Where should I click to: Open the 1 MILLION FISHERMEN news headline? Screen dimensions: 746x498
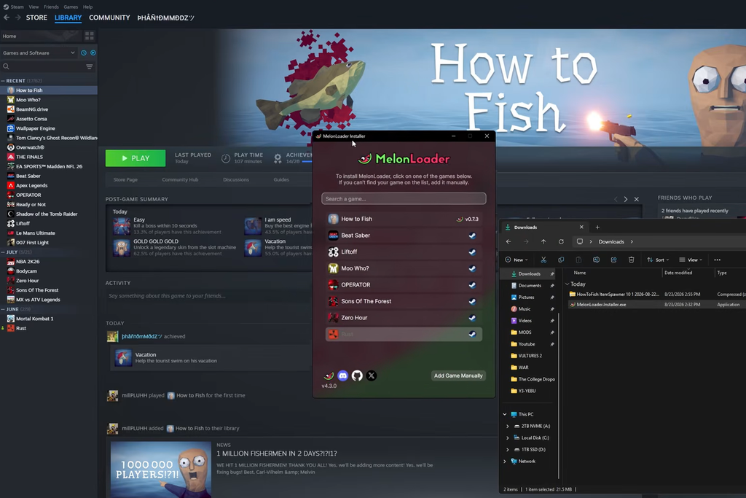[x=276, y=454]
